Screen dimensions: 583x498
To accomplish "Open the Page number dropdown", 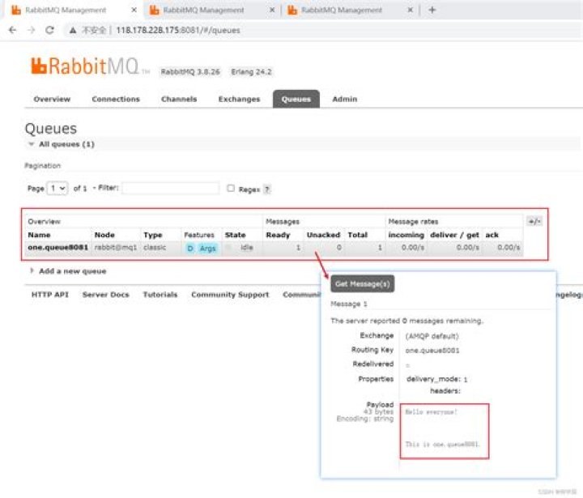I will pyautogui.click(x=58, y=188).
